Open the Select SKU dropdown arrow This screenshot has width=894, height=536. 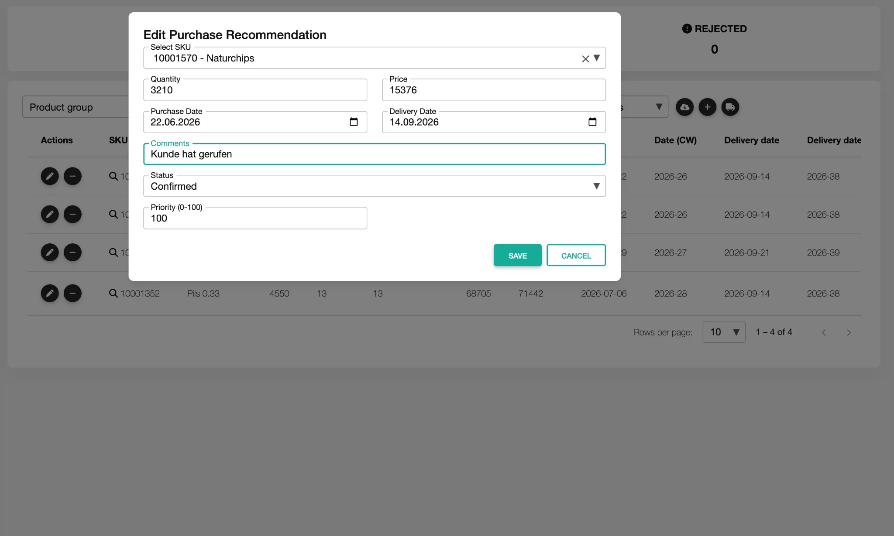point(597,58)
